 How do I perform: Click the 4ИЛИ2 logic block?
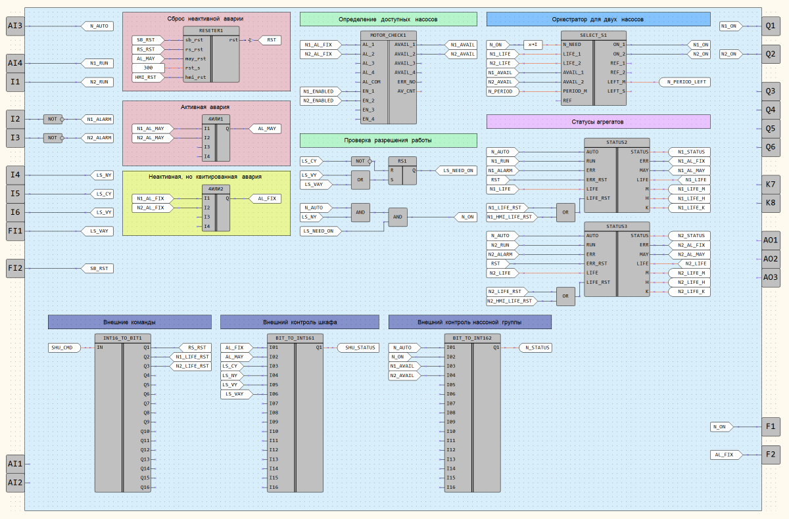[216, 208]
